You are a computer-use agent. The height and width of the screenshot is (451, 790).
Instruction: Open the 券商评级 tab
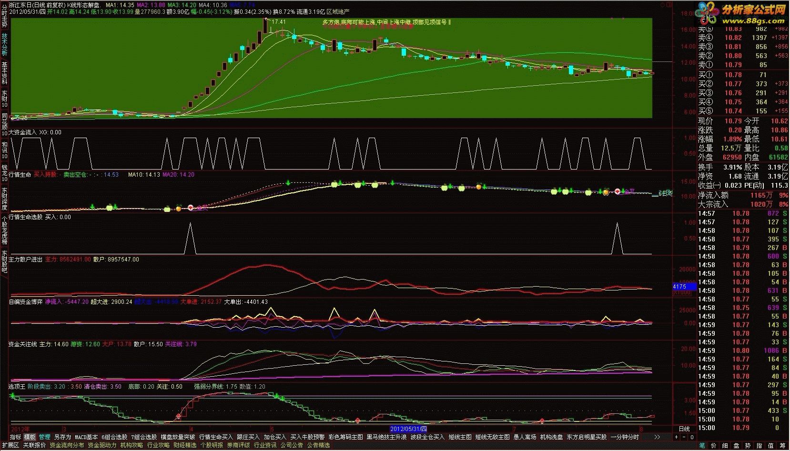[238, 445]
